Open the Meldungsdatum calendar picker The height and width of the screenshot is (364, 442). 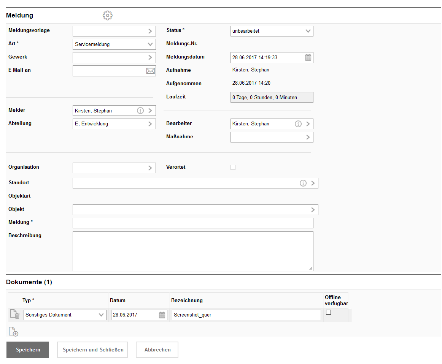308,58
